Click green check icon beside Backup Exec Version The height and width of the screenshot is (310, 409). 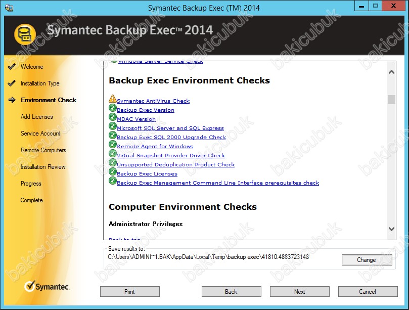(x=112, y=108)
